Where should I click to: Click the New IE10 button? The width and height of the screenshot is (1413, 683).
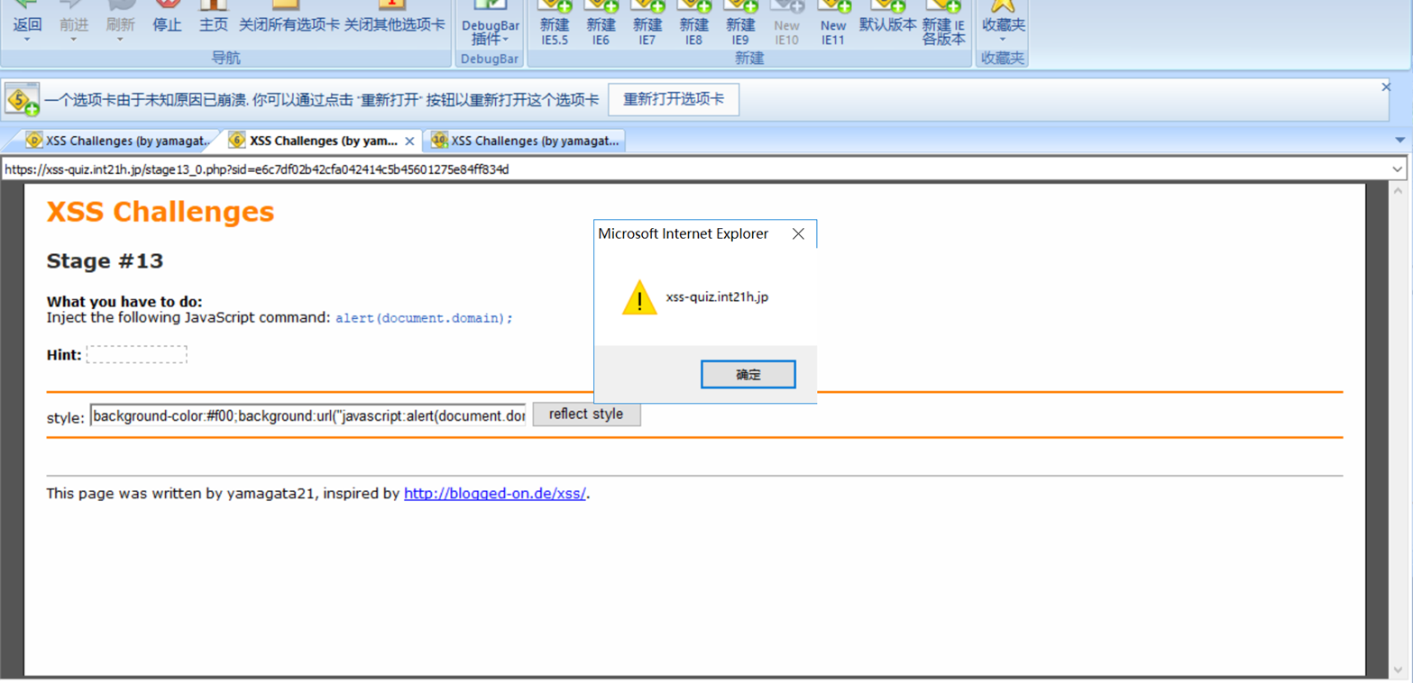click(x=786, y=23)
